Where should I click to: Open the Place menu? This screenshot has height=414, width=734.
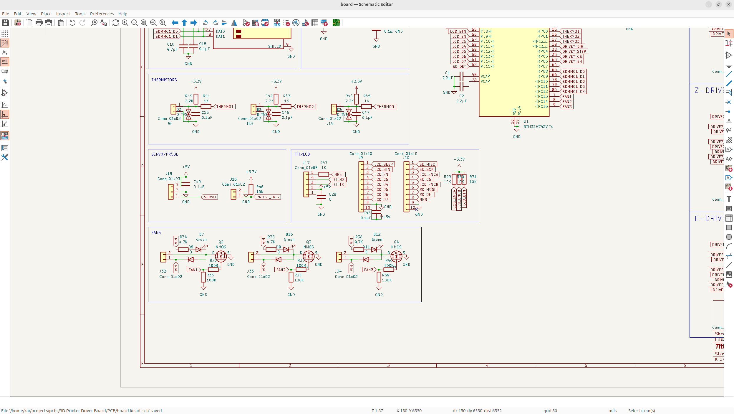pyautogui.click(x=46, y=14)
